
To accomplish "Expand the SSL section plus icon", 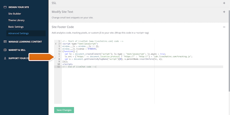I will pos(224,3).
